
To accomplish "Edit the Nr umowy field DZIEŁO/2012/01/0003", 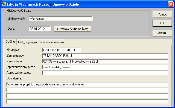I will [61, 50].
